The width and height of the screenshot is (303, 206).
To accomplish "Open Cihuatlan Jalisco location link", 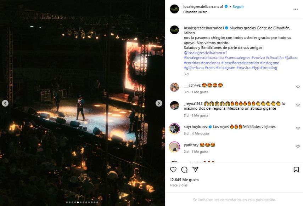I will (x=195, y=12).
